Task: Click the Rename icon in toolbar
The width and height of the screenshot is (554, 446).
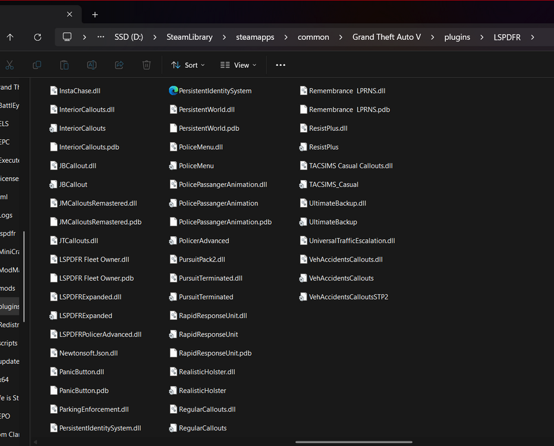Action: pos(92,65)
